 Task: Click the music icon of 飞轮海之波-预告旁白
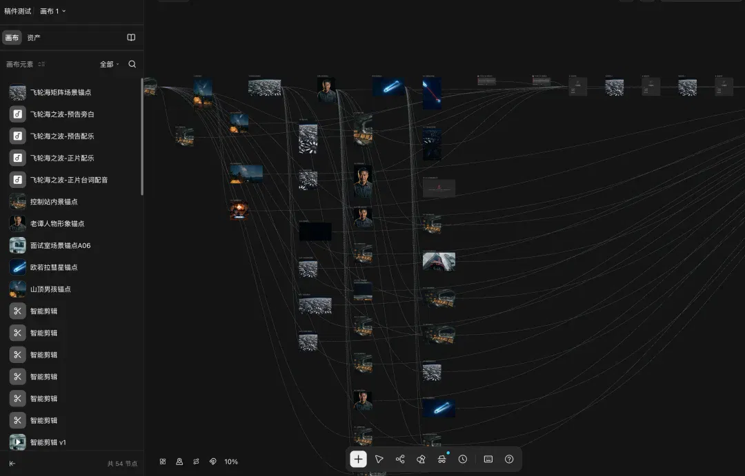17,114
